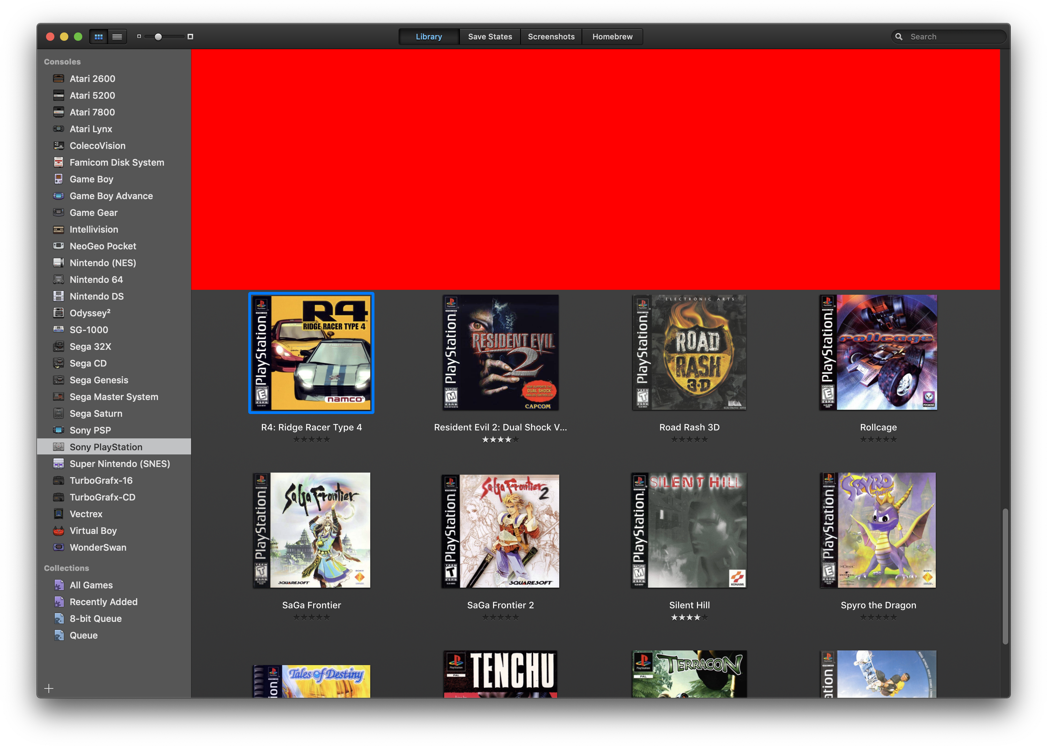Select Game Boy Advance icon

click(x=59, y=196)
